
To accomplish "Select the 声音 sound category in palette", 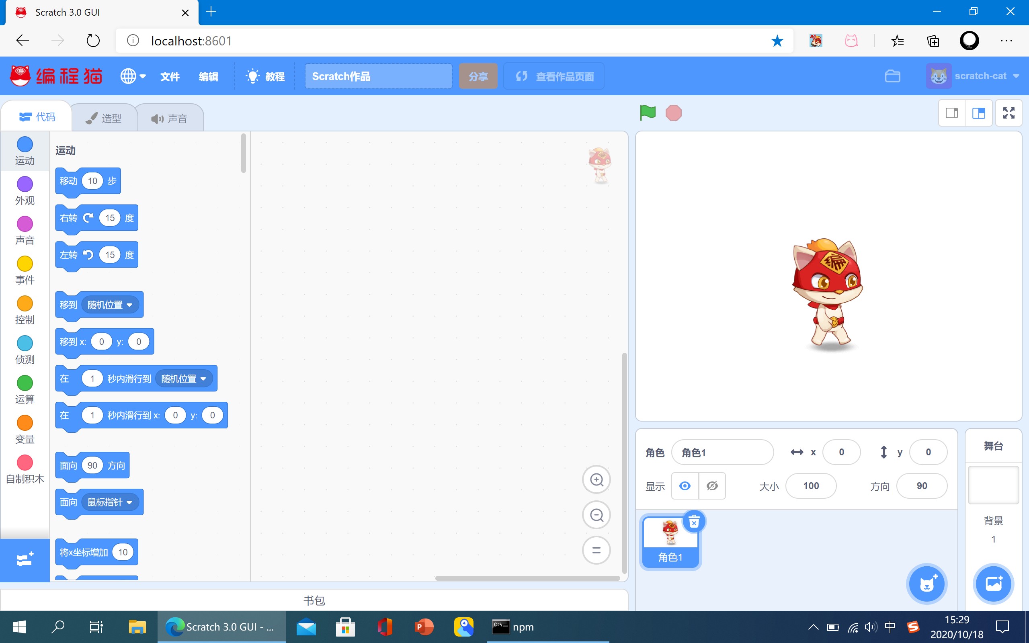I will pyautogui.click(x=25, y=231).
